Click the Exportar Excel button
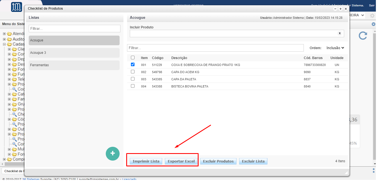377x181 pixels. coord(181,161)
